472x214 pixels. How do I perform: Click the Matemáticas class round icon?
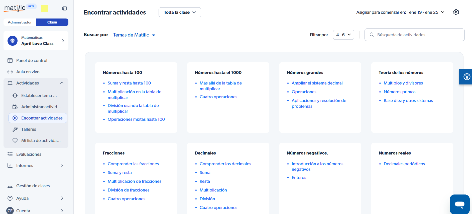click(13, 40)
